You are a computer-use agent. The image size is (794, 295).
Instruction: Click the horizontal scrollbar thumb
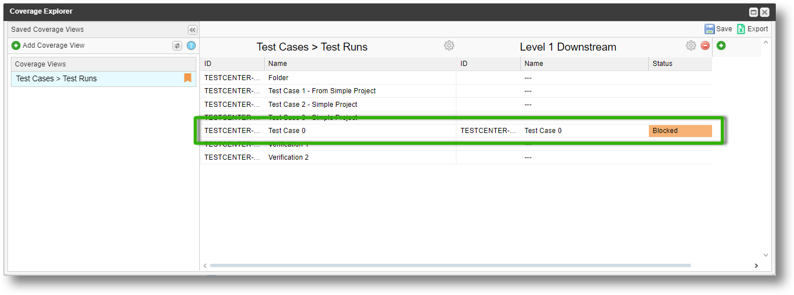point(450,265)
